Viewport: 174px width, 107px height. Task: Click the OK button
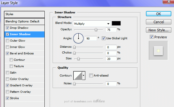[x=159, y=14]
